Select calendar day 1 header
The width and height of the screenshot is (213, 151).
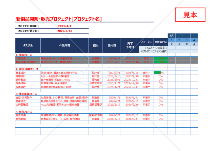[172, 40]
